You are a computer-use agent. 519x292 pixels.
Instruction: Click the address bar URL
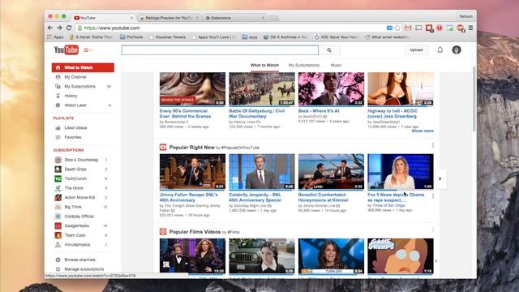tap(111, 28)
